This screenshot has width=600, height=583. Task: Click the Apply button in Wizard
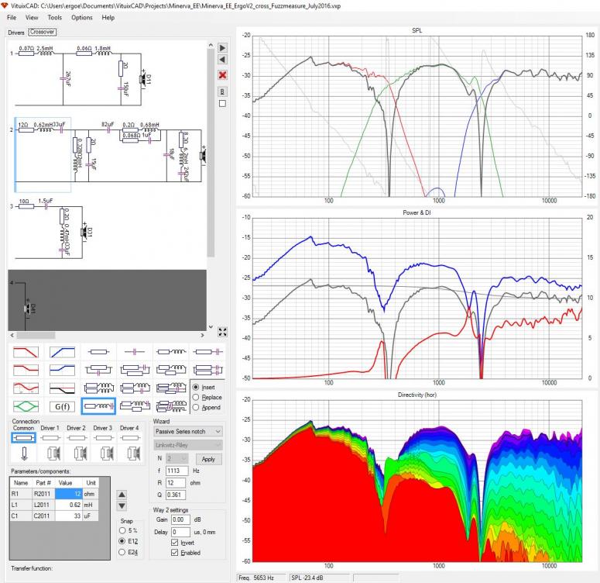coord(208,459)
